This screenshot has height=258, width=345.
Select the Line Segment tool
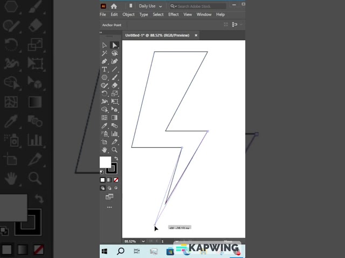point(114,69)
